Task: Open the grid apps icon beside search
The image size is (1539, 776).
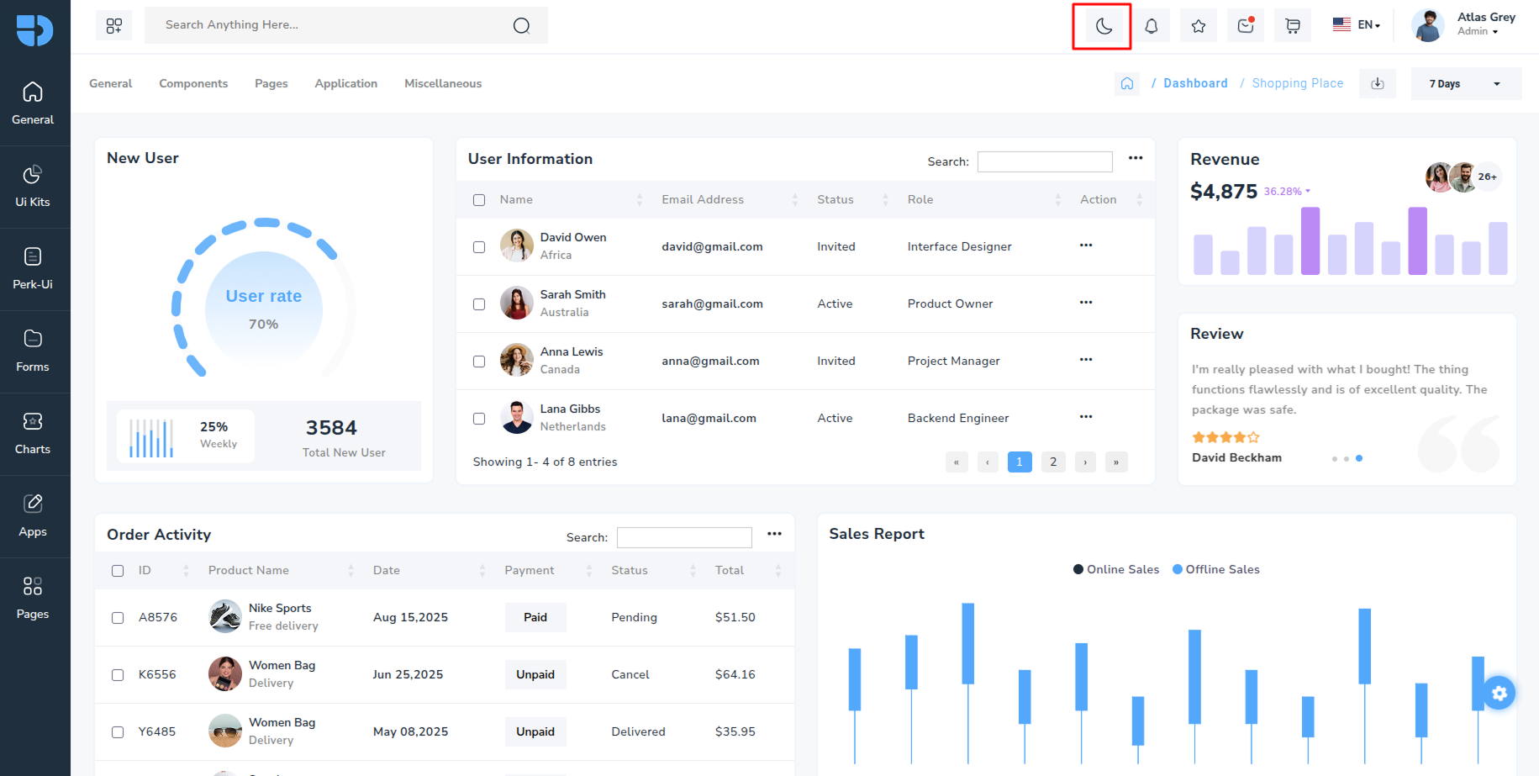Action: click(x=114, y=25)
